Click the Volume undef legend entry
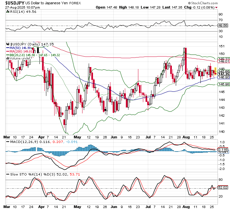The width and height of the screenshot is (230, 210). tap(20, 58)
